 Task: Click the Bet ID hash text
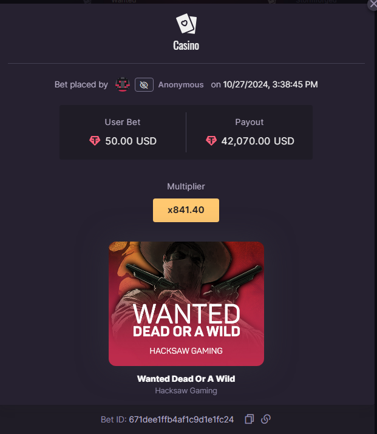(182, 419)
